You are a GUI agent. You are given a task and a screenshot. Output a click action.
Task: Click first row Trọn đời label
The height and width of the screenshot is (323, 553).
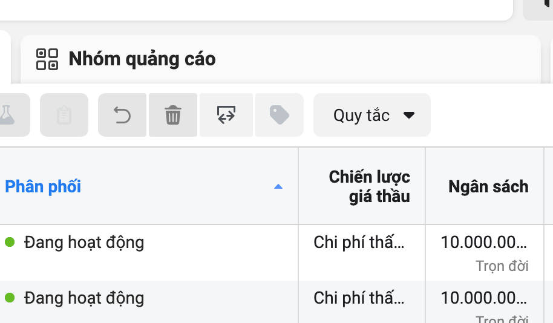pos(502,266)
